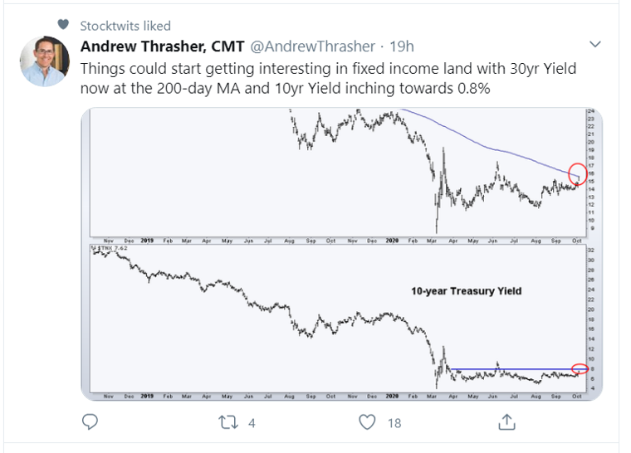This screenshot has width=631, height=453.
Task: Click the retweet count of 4
Action: [x=251, y=423]
